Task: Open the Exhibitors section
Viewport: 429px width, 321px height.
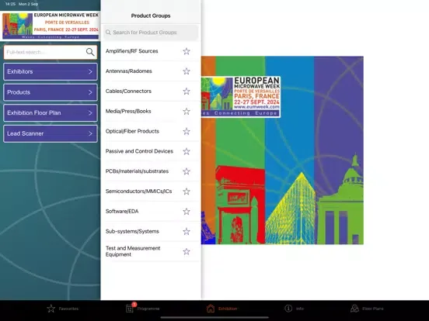Action: [x=51, y=71]
